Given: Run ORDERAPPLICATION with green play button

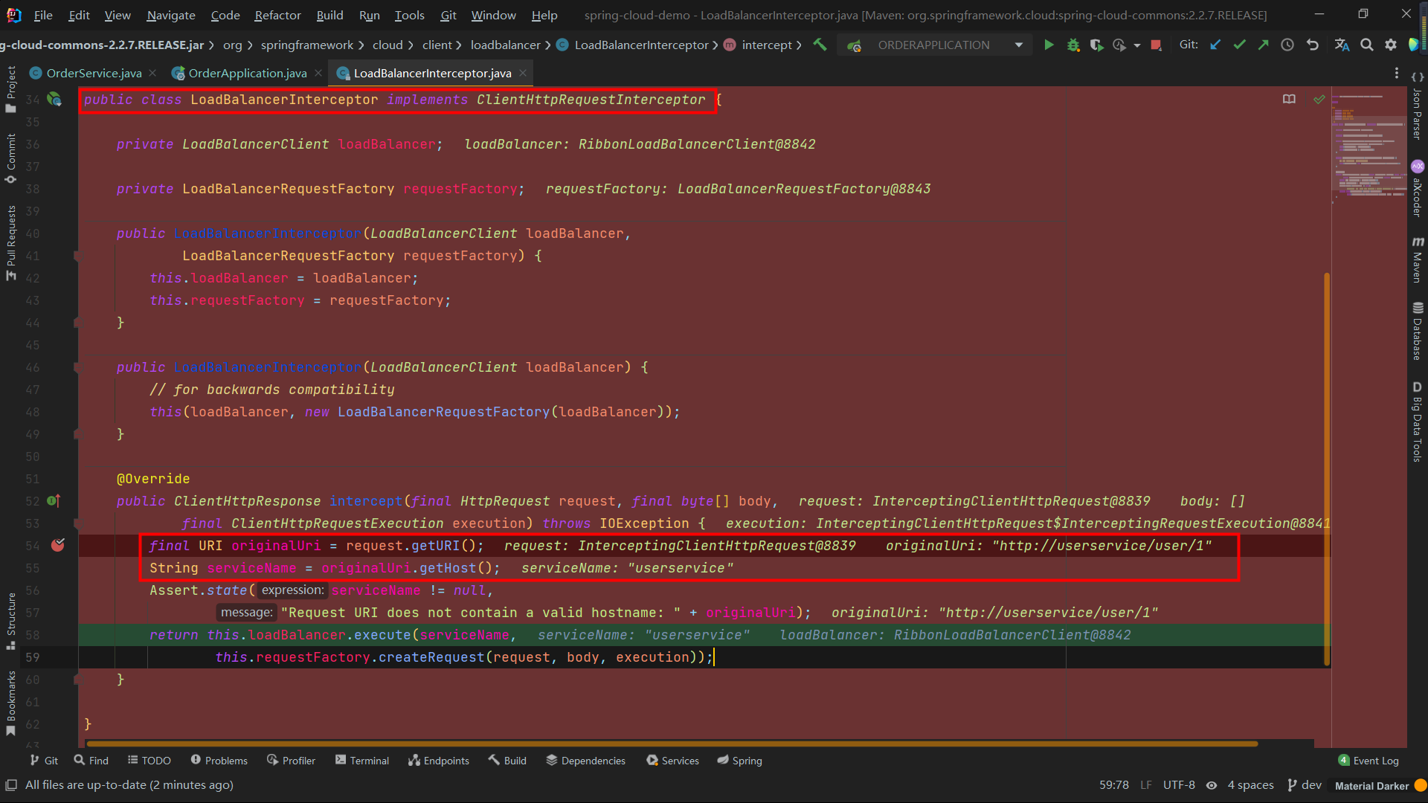Looking at the screenshot, I should [x=1049, y=45].
